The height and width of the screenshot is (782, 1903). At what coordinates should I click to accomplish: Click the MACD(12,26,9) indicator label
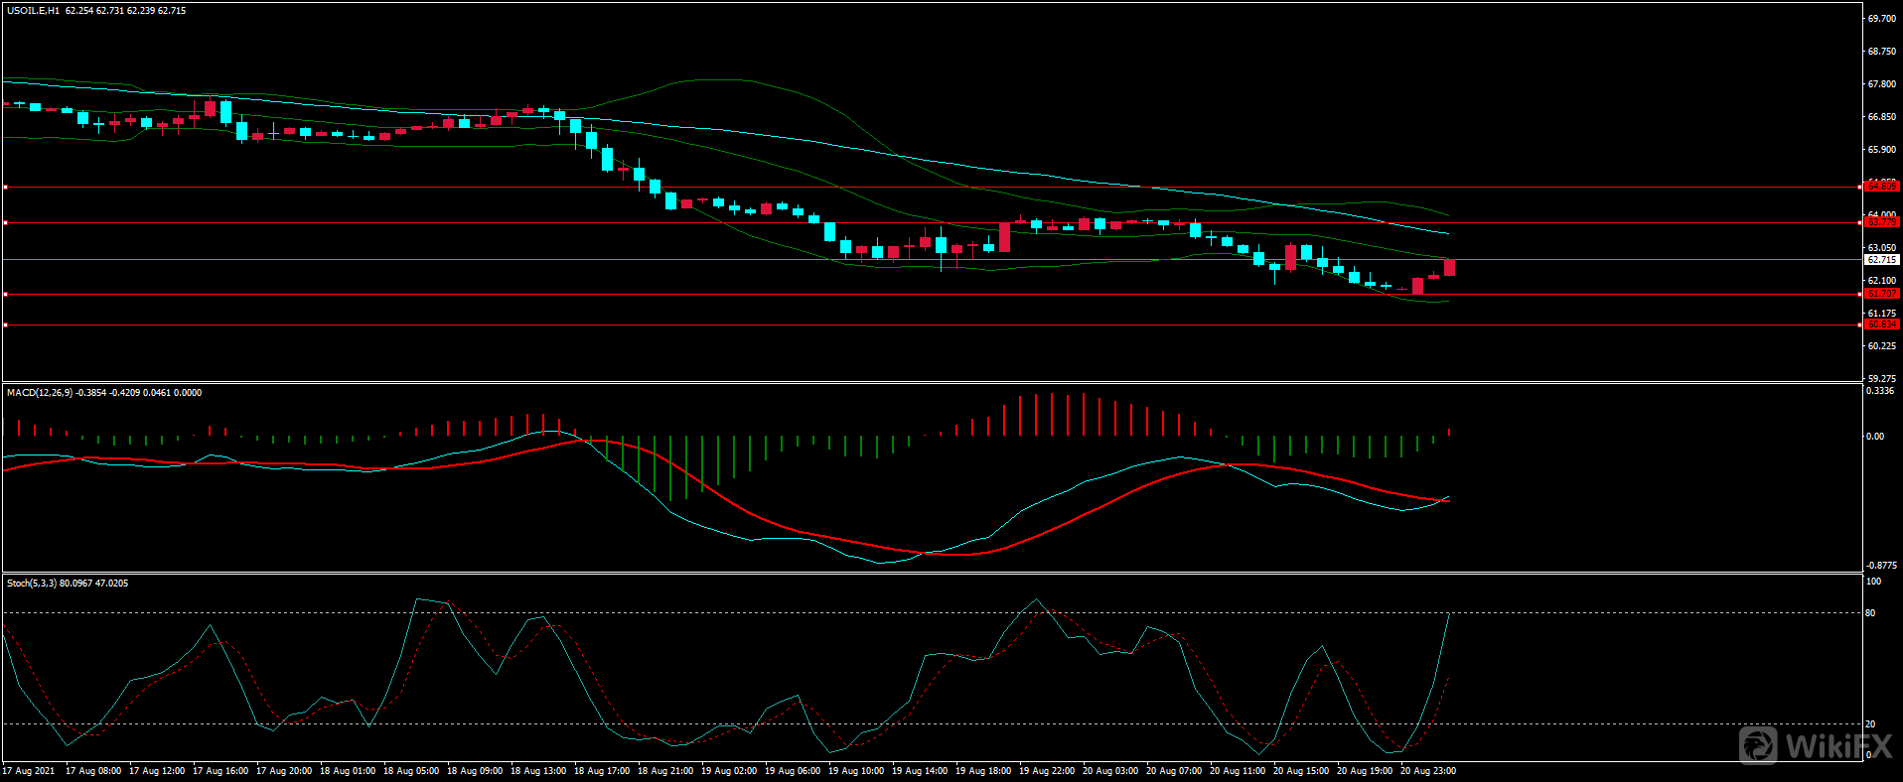pos(39,393)
